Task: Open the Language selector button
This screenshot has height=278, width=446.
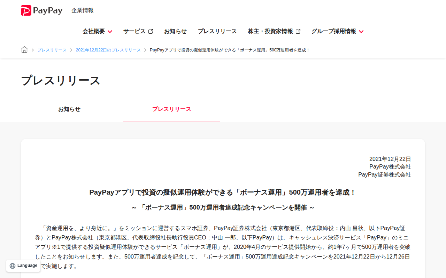Action: click(x=23, y=266)
